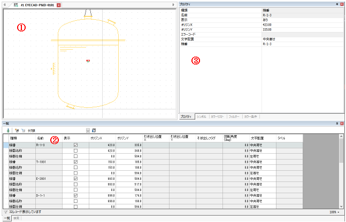
Task: Click the blue export icon in list toolbar
Action: pyautogui.click(x=94, y=130)
